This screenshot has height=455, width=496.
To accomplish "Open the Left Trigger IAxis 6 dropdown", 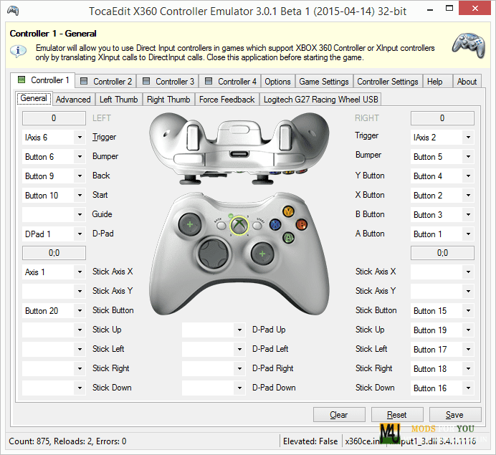I will coord(80,138).
